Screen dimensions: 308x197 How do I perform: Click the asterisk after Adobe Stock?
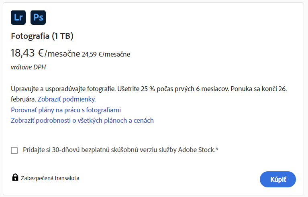(x=217, y=150)
